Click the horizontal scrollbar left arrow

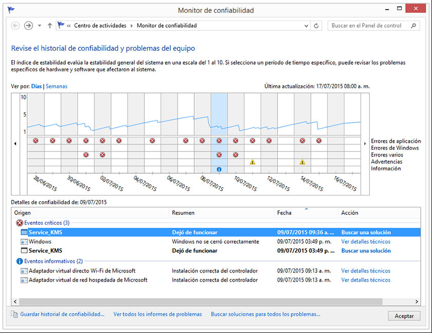pyautogui.click(x=15, y=302)
